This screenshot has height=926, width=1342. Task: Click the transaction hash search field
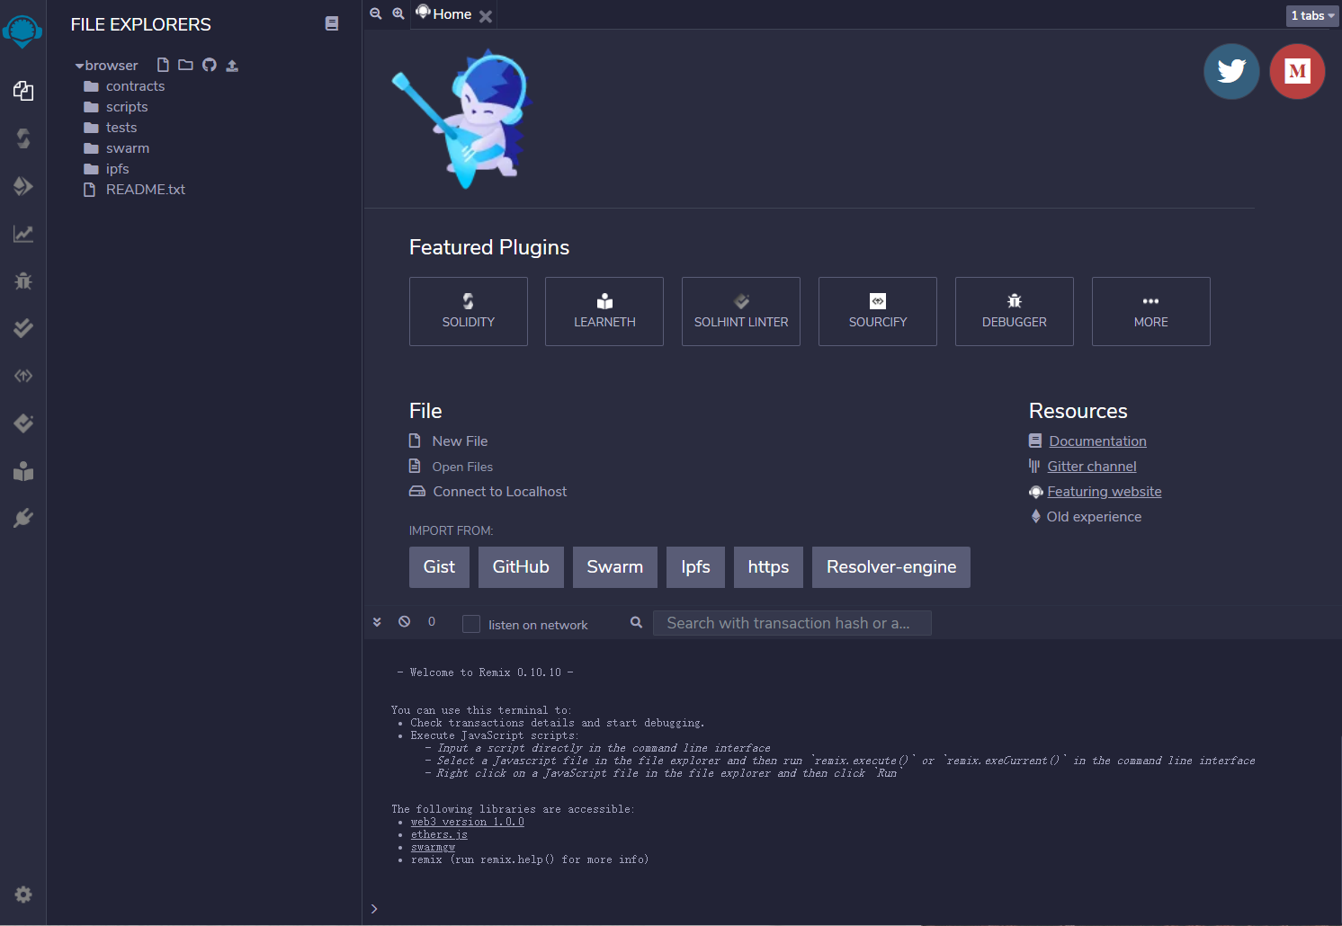[792, 623]
